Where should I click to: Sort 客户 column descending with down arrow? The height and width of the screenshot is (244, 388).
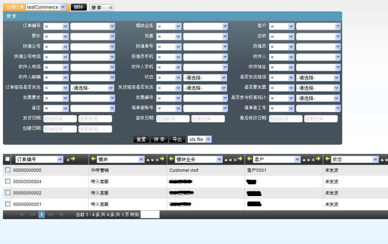pyautogui.click(x=308, y=160)
